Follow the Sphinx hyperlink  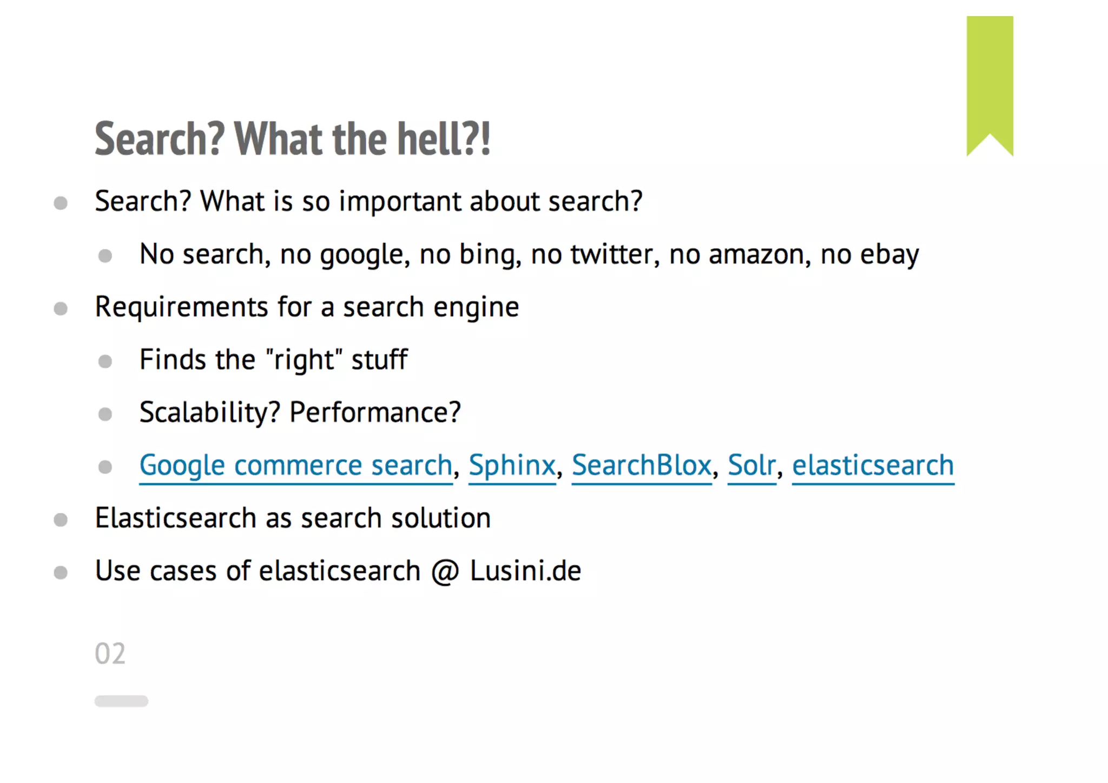click(x=512, y=465)
